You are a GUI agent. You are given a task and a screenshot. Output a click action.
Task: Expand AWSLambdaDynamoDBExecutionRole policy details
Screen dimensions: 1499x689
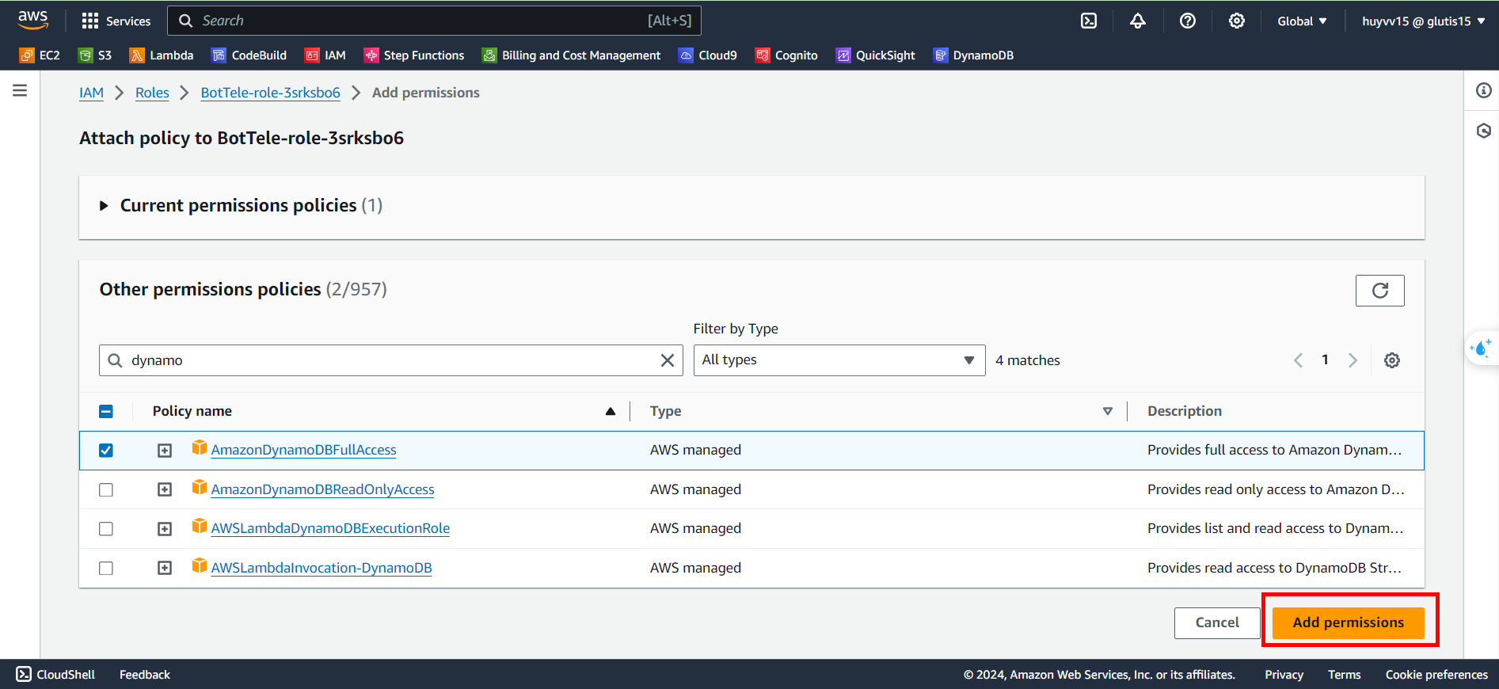(x=165, y=528)
